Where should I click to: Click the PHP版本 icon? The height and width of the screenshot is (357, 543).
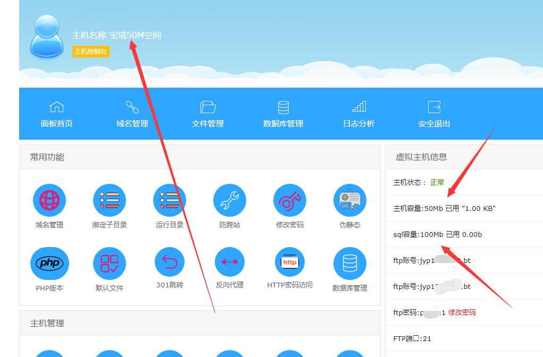click(49, 262)
